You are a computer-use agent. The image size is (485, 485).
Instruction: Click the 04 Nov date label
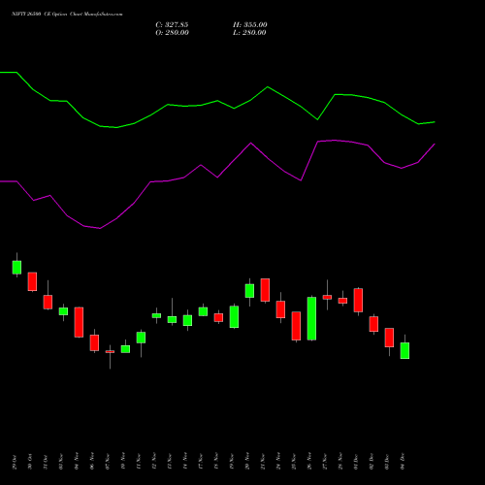point(77,462)
